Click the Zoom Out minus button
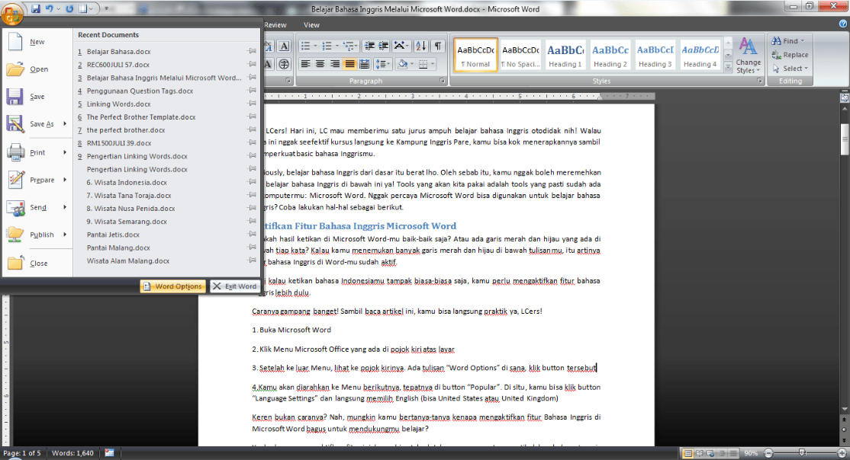Screen dimensions: 850x460 [768, 453]
